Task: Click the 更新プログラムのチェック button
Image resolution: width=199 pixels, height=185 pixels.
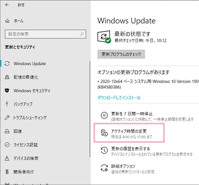Action: pos(121,54)
